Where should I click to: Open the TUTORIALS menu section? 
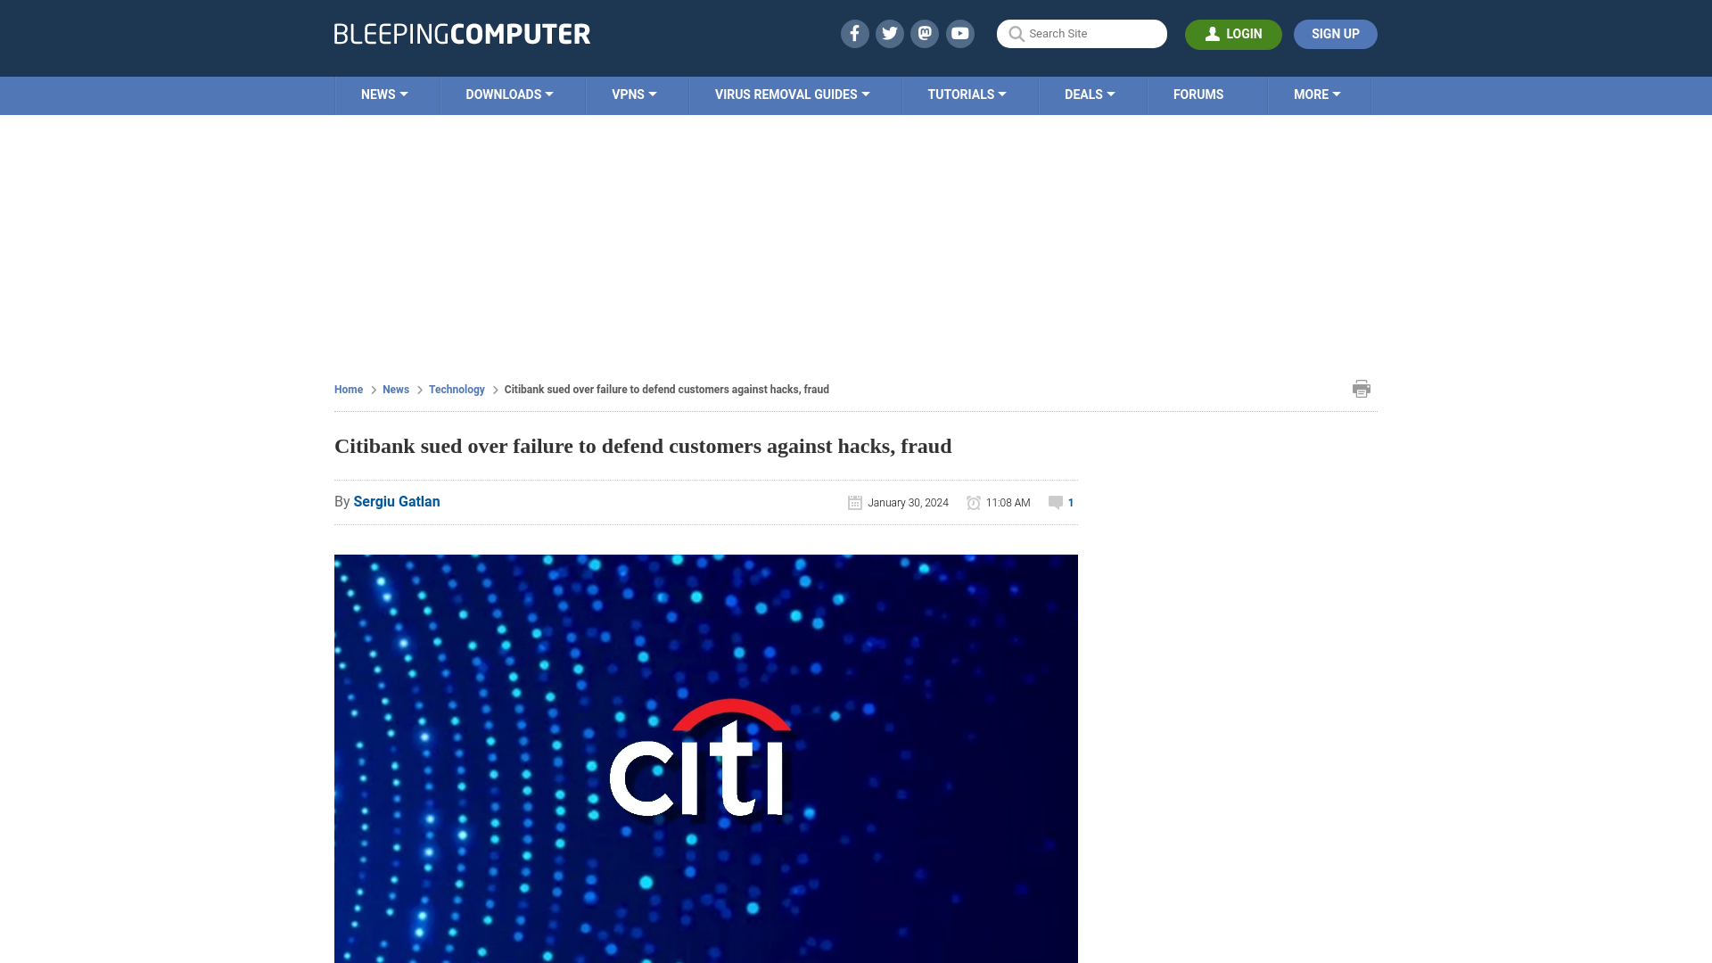point(967,94)
